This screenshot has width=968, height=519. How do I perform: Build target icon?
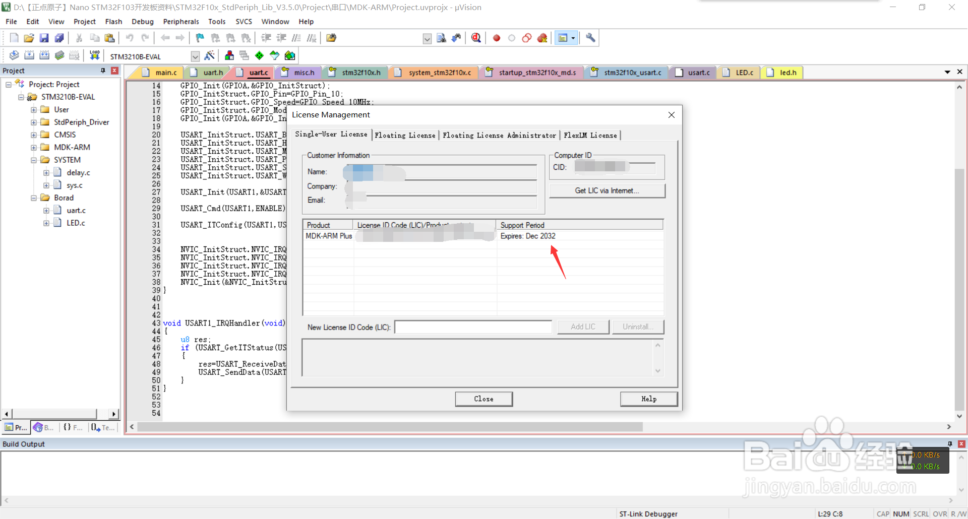coord(29,55)
